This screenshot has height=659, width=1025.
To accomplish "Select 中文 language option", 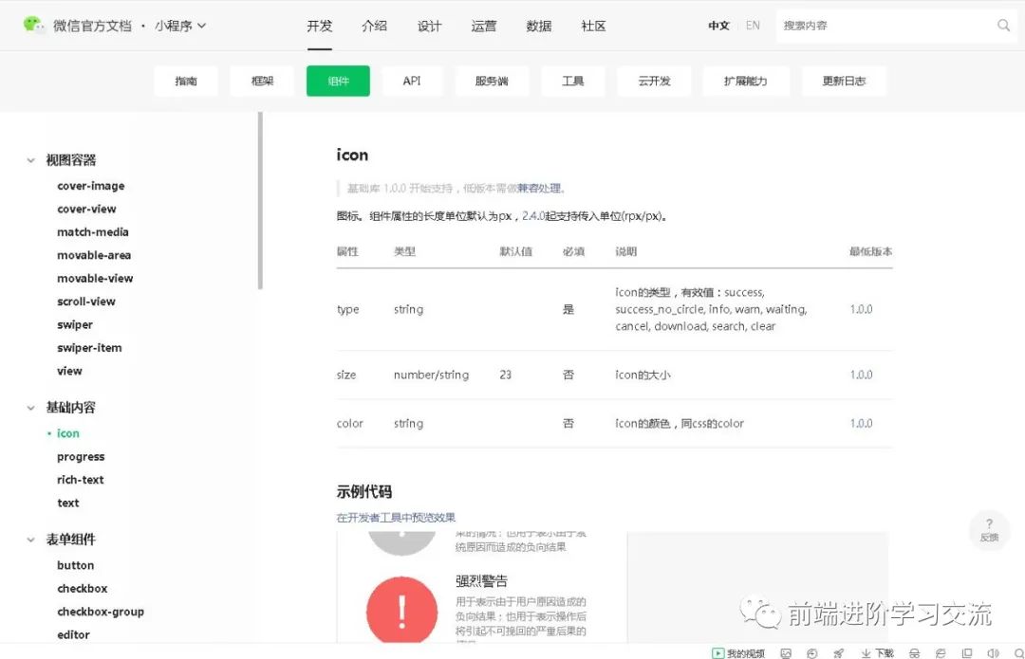I will 718,26.
